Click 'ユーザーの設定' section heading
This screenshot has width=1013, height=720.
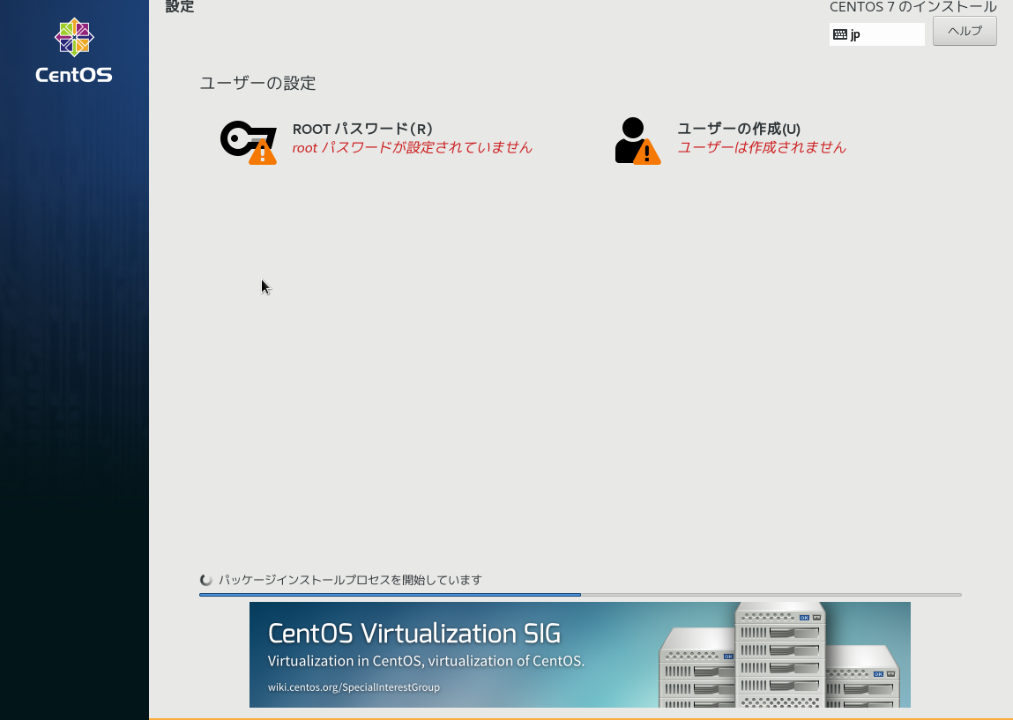click(x=257, y=83)
